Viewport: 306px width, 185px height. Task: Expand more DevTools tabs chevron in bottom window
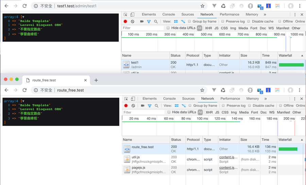click(x=266, y=99)
